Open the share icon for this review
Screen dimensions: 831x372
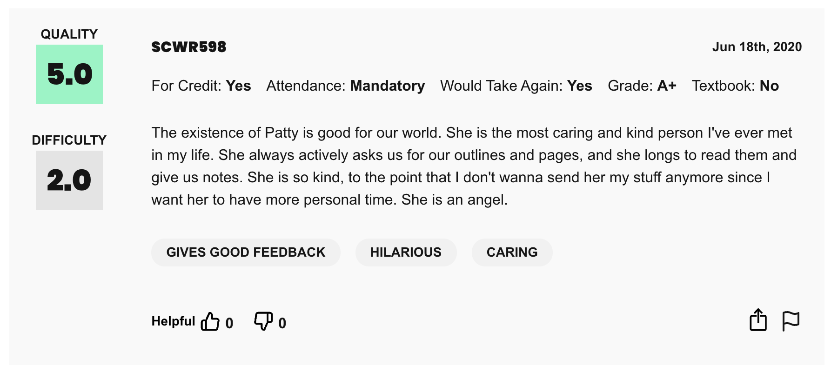click(x=758, y=320)
